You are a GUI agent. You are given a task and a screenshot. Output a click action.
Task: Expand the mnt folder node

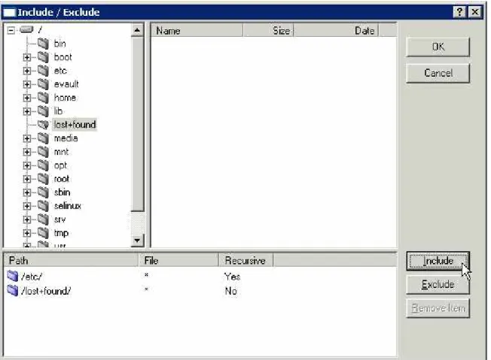27,152
